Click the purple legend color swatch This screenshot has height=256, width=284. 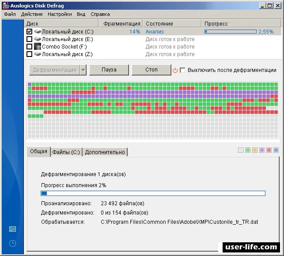262,150
